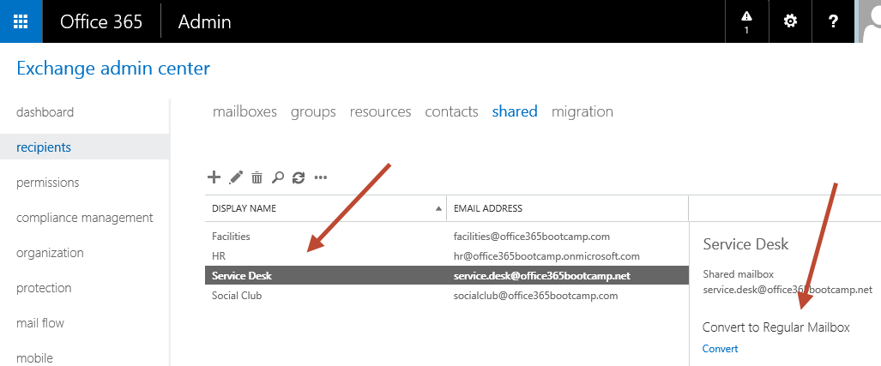881x366 pixels.
Task: Click Service Desk title in details pane
Action: pyautogui.click(x=745, y=244)
